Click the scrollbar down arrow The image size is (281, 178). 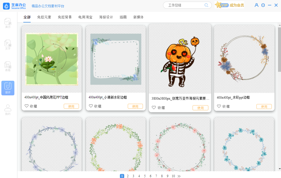pos(280,169)
